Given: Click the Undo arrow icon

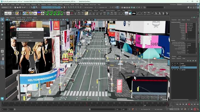Looking at the screenshot, I should (x=22, y=8).
